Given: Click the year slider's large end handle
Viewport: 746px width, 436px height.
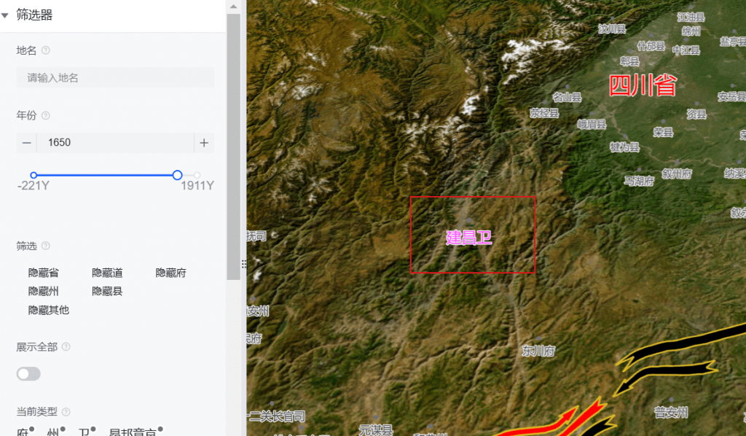Looking at the screenshot, I should click(x=177, y=175).
